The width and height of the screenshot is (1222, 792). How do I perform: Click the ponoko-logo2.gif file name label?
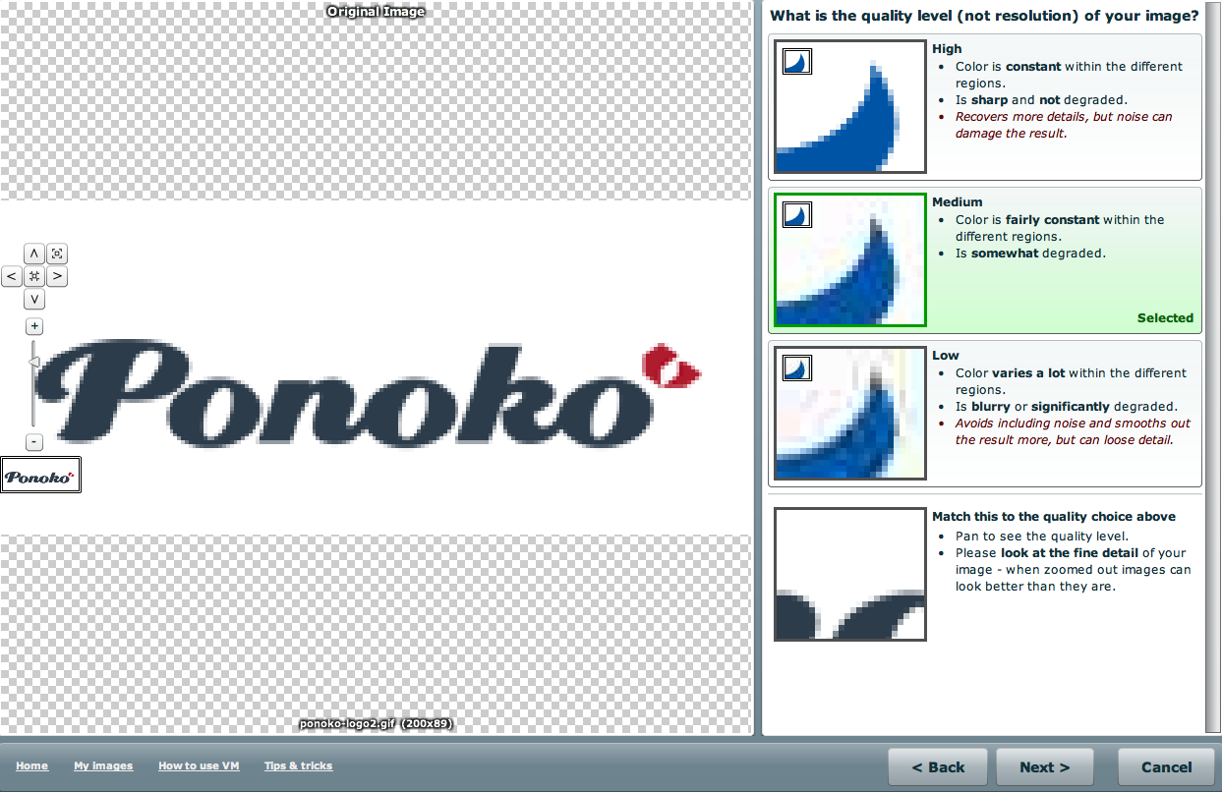point(376,724)
